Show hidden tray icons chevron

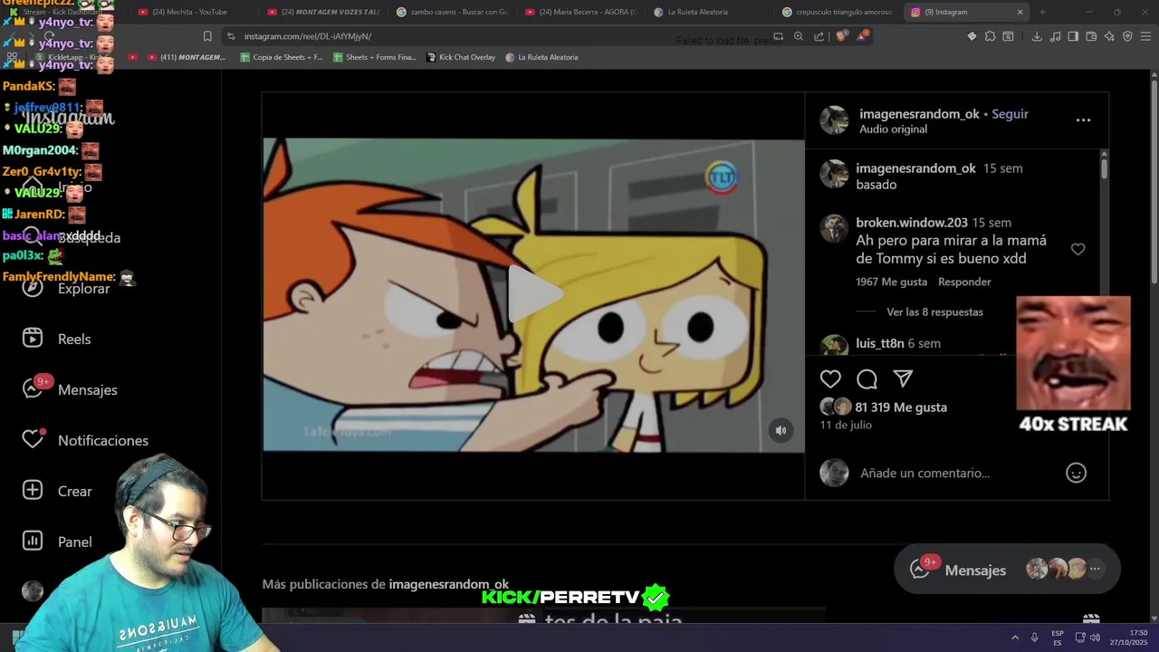click(1015, 638)
